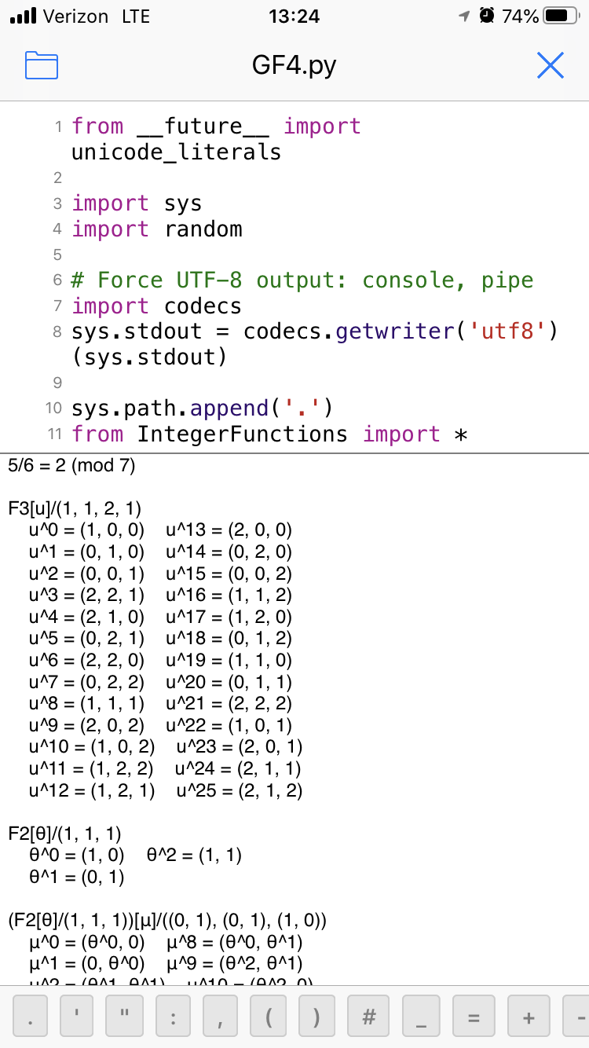Viewport: 589px width, 1048px height.
Task: Tap the comma accessory key
Action: (221, 1015)
